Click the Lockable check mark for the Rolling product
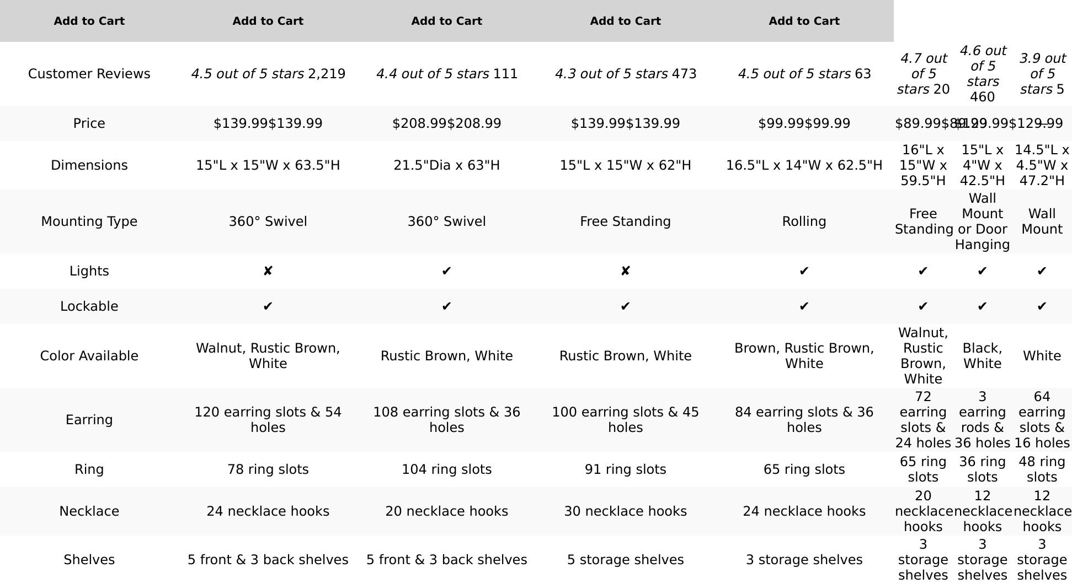The height and width of the screenshot is (584, 1072). [x=804, y=306]
